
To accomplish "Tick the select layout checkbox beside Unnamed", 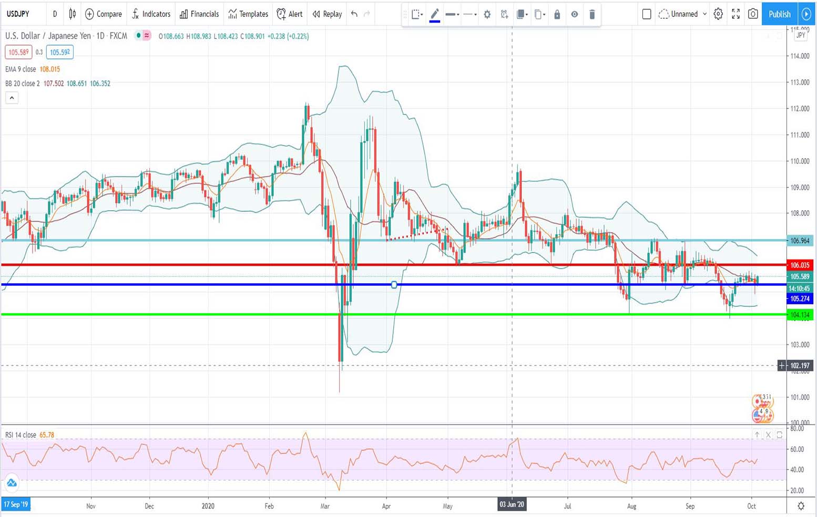I will coord(647,14).
